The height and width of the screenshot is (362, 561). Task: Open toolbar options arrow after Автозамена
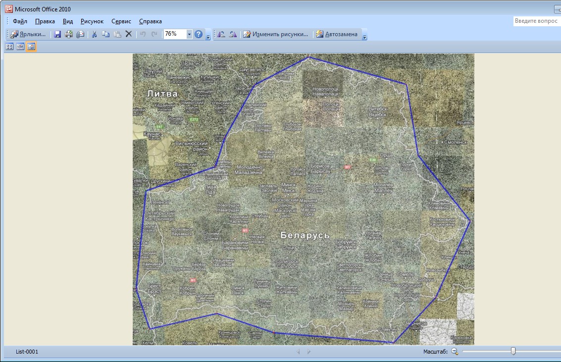click(x=365, y=37)
